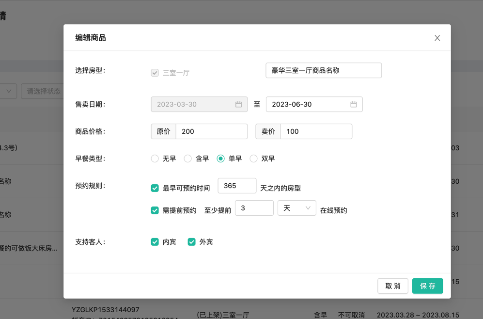Image resolution: width=483 pixels, height=319 pixels.
Task: Open the 天 unit dropdown
Action: (296, 208)
